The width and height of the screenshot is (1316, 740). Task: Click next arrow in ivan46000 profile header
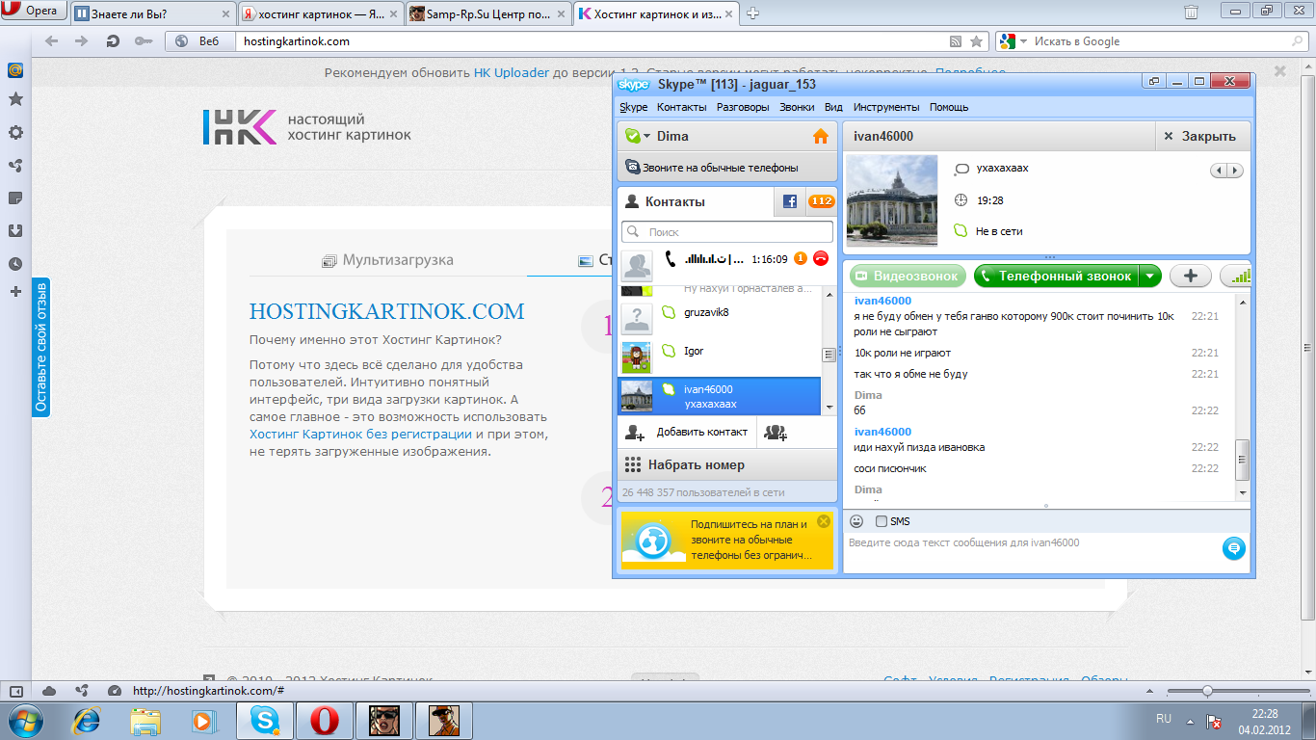pyautogui.click(x=1235, y=171)
